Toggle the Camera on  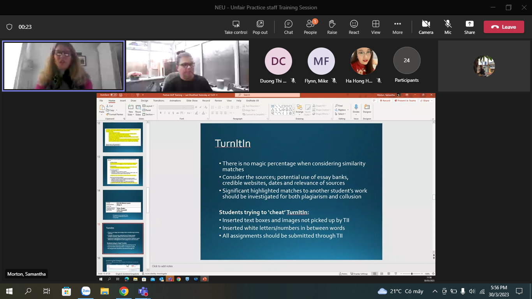click(426, 27)
